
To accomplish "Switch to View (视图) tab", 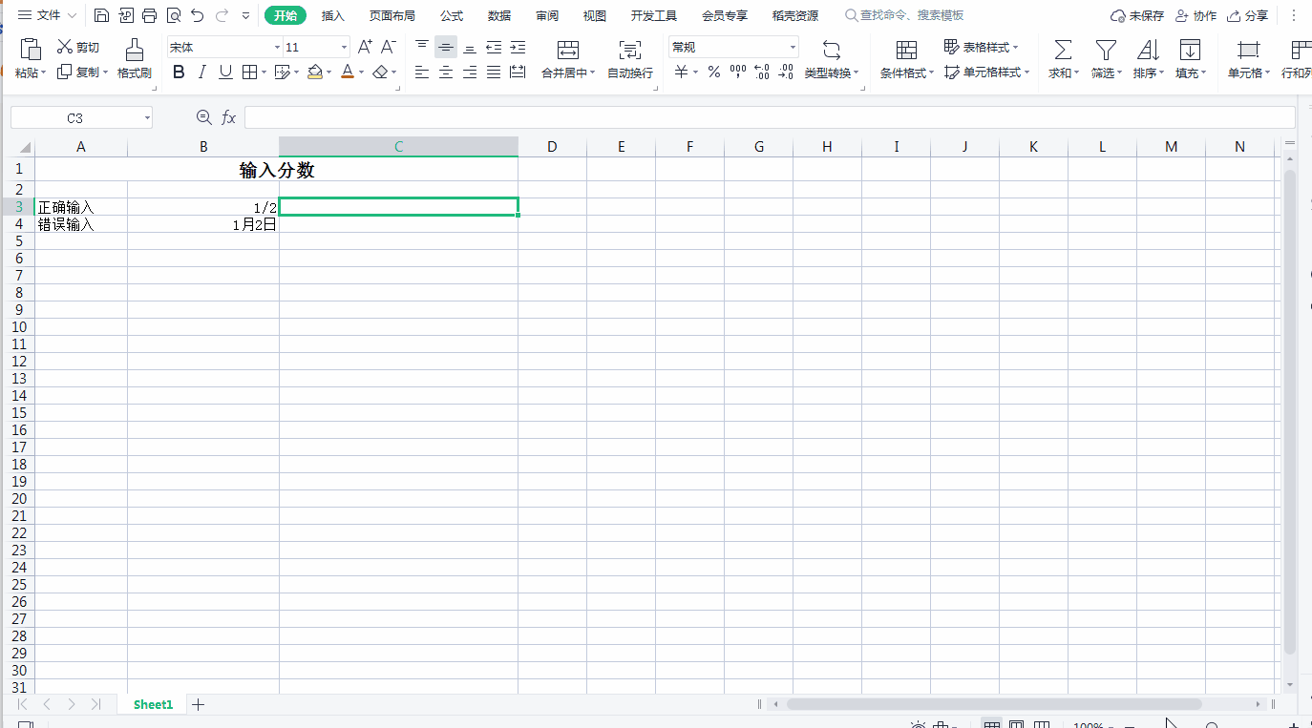I will [595, 15].
